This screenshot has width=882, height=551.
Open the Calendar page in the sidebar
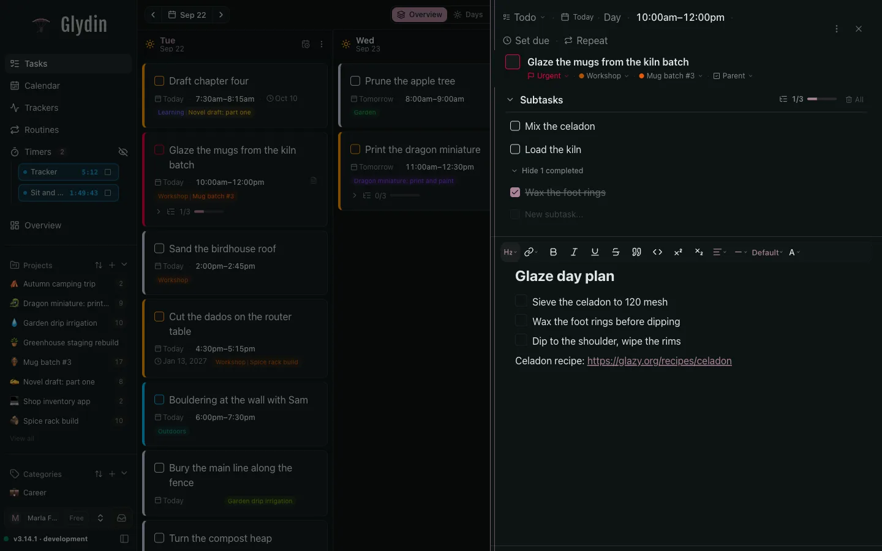[x=69, y=86]
